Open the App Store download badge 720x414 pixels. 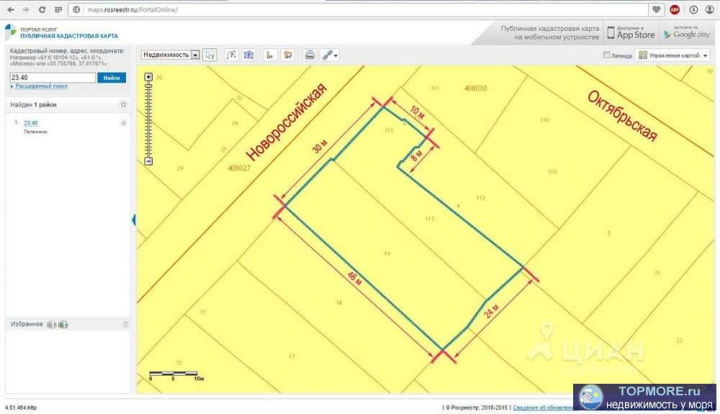631,33
